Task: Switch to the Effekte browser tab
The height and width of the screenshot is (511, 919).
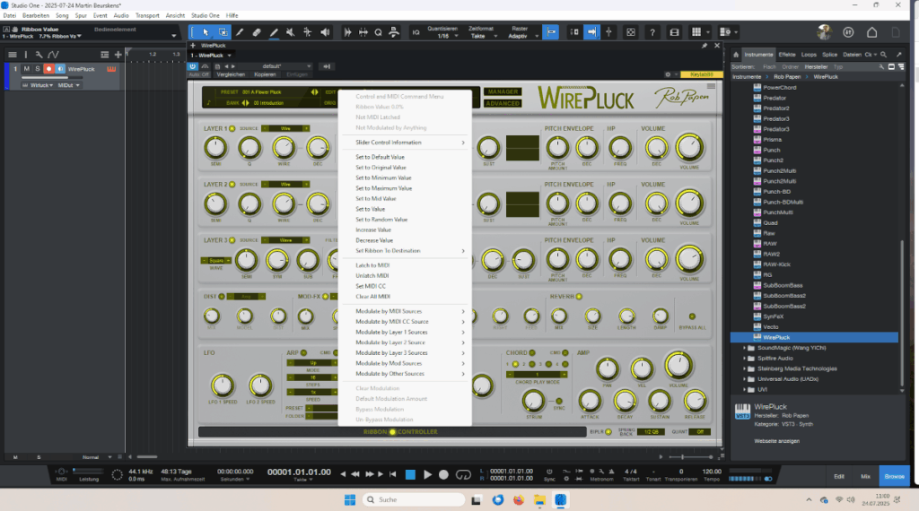Action: pyautogui.click(x=786, y=55)
